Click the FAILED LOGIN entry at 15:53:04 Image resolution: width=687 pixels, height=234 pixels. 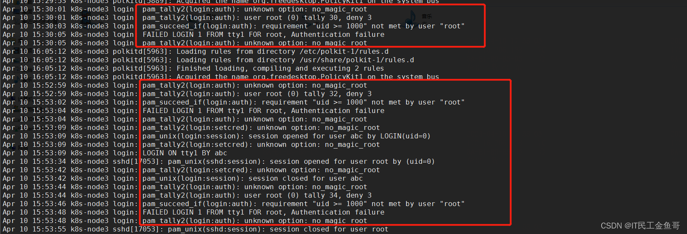click(263, 111)
